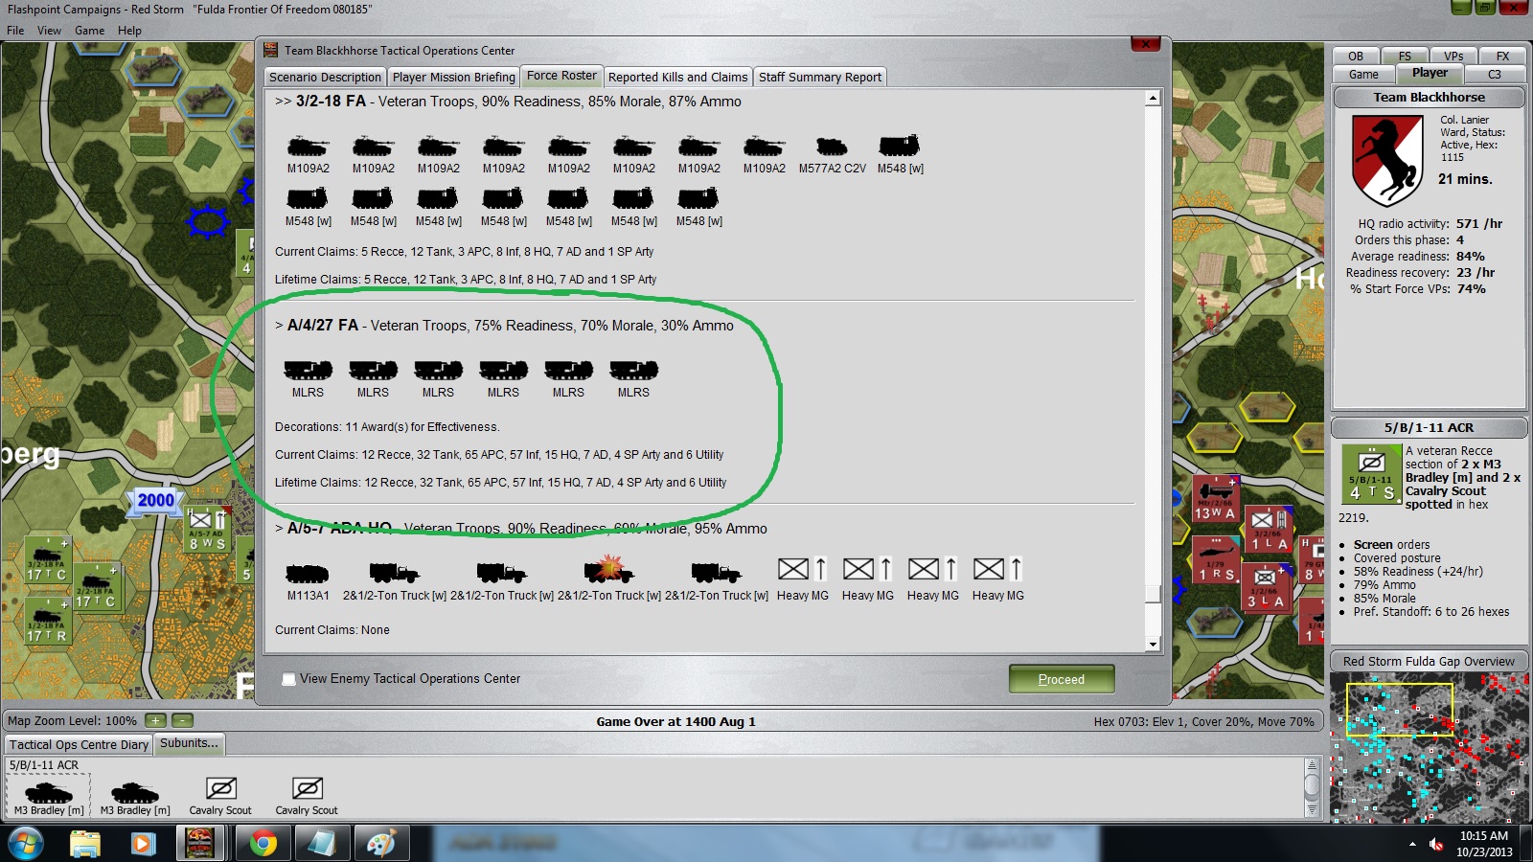Click the 8 W S unit counter

[x=206, y=531]
